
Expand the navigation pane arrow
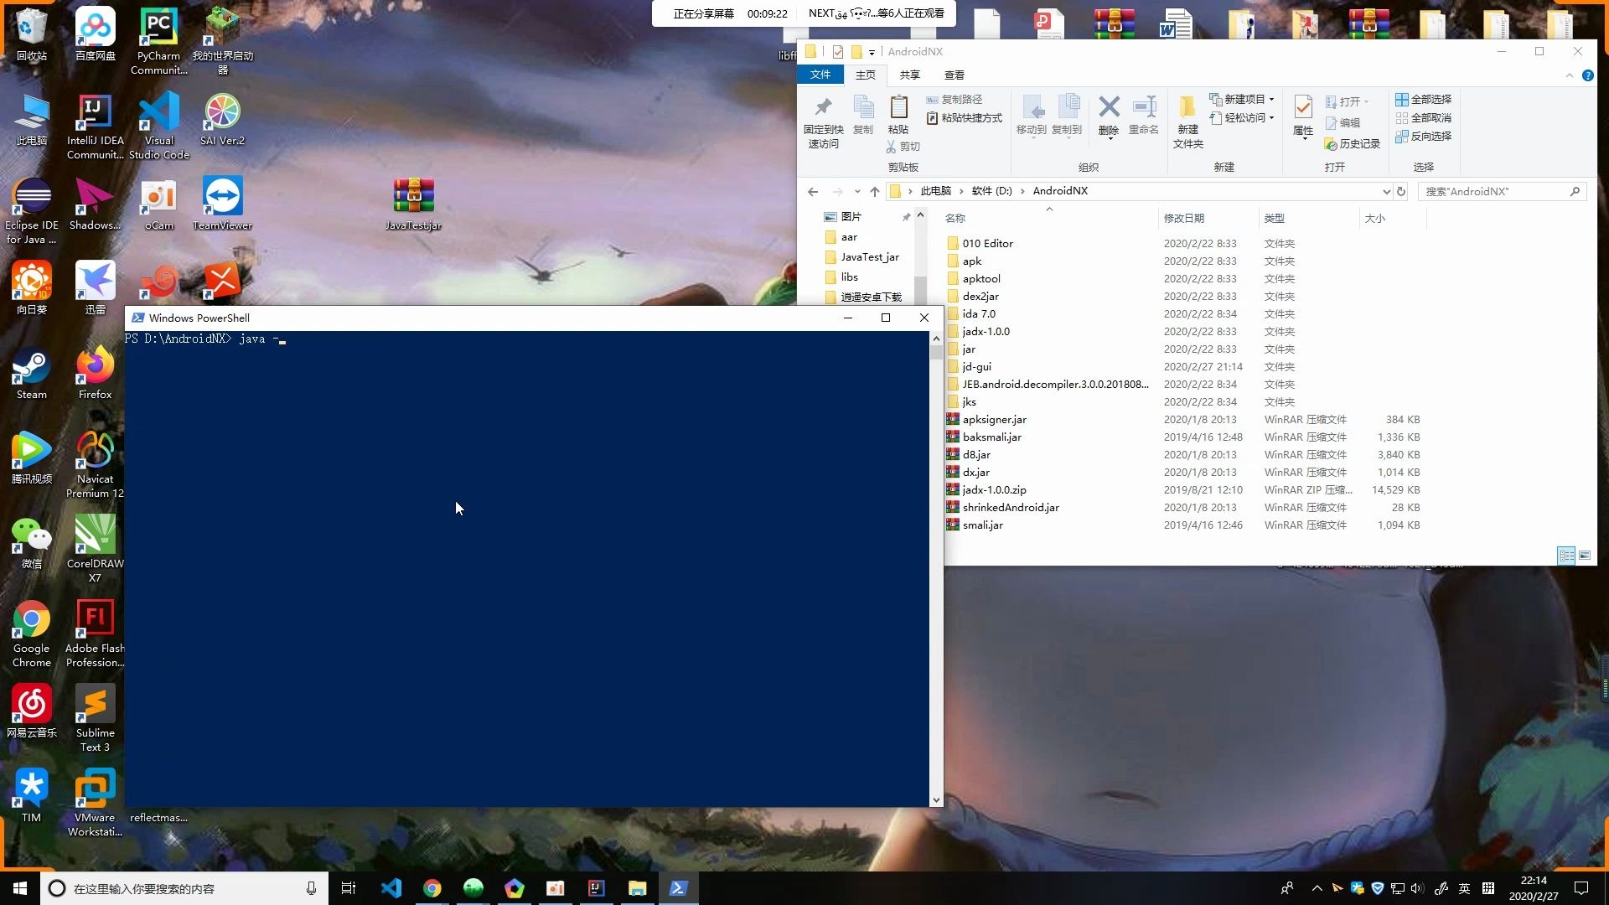pyautogui.click(x=920, y=215)
